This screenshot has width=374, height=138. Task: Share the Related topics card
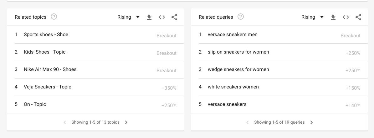tap(174, 17)
